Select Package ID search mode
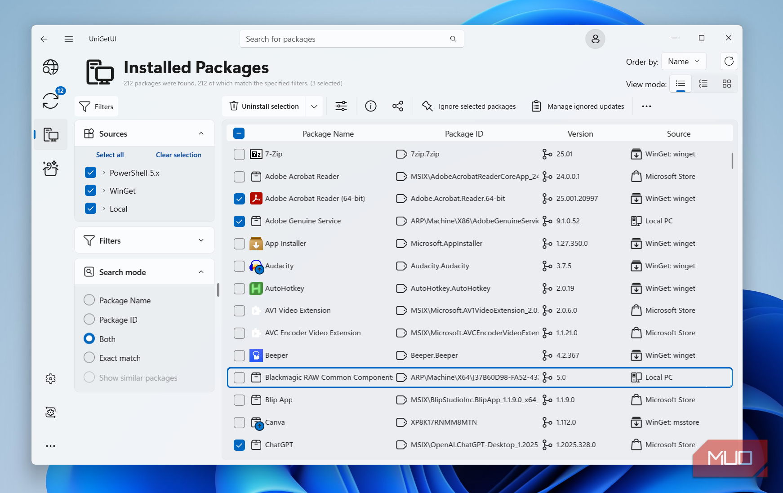 (x=89, y=319)
